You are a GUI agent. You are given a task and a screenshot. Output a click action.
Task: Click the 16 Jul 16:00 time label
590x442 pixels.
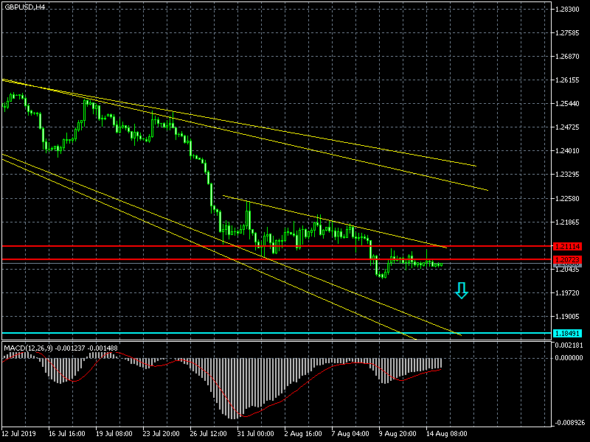coord(67,434)
